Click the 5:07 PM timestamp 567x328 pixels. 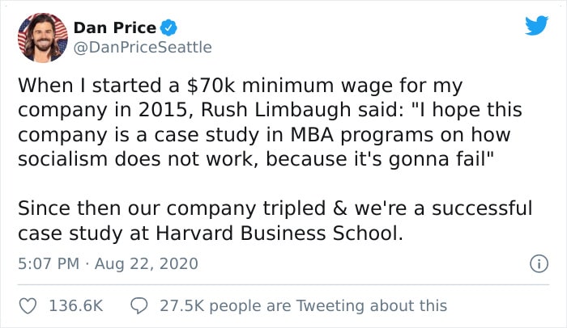coord(49,263)
